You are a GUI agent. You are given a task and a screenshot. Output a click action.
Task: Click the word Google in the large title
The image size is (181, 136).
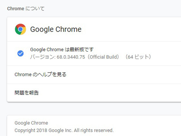click(42, 29)
